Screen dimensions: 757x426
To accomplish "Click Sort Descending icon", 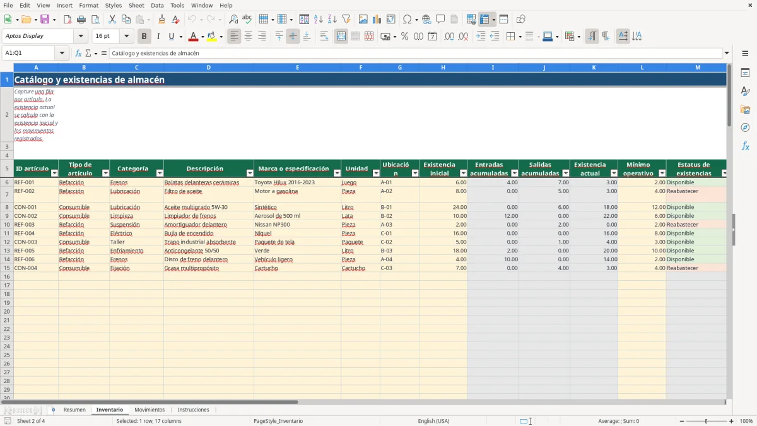I will [x=332, y=20].
